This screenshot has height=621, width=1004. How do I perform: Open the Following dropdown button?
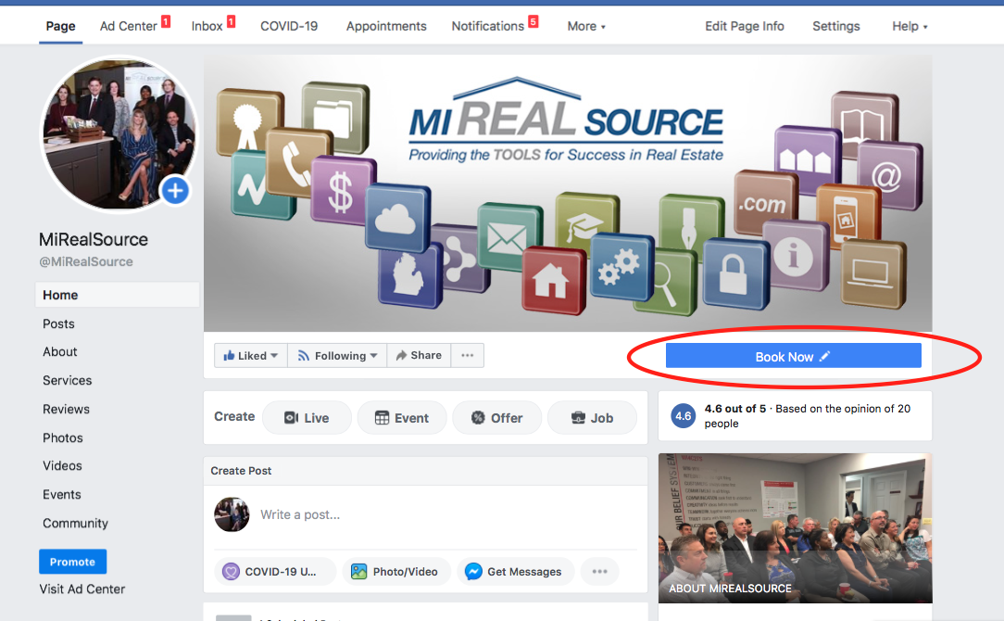point(337,356)
